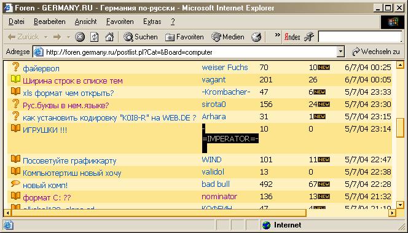Open thread Ширина строк в списке тем
This screenshot has height=233, width=408.
pyautogui.click(x=73, y=81)
